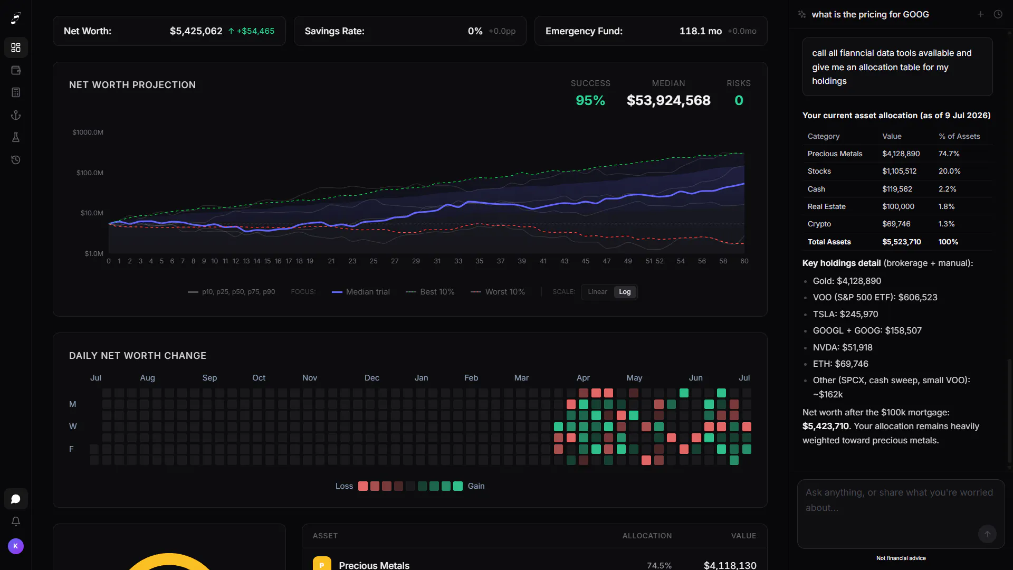The image size is (1013, 570).
Task: Click the brightest red Loss legend swatch
Action: tap(363, 486)
